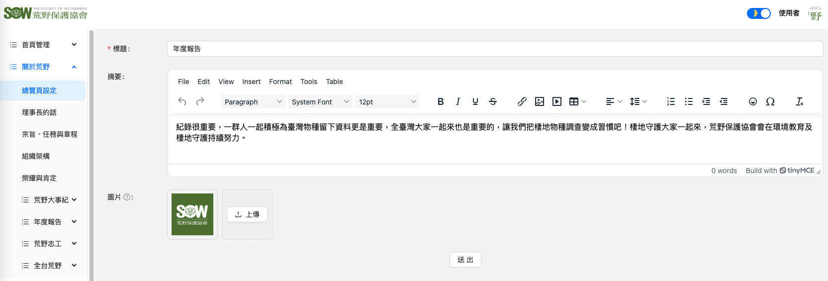Apply italic formatting to text
Image resolution: width=828 pixels, height=281 pixels.
(x=458, y=101)
